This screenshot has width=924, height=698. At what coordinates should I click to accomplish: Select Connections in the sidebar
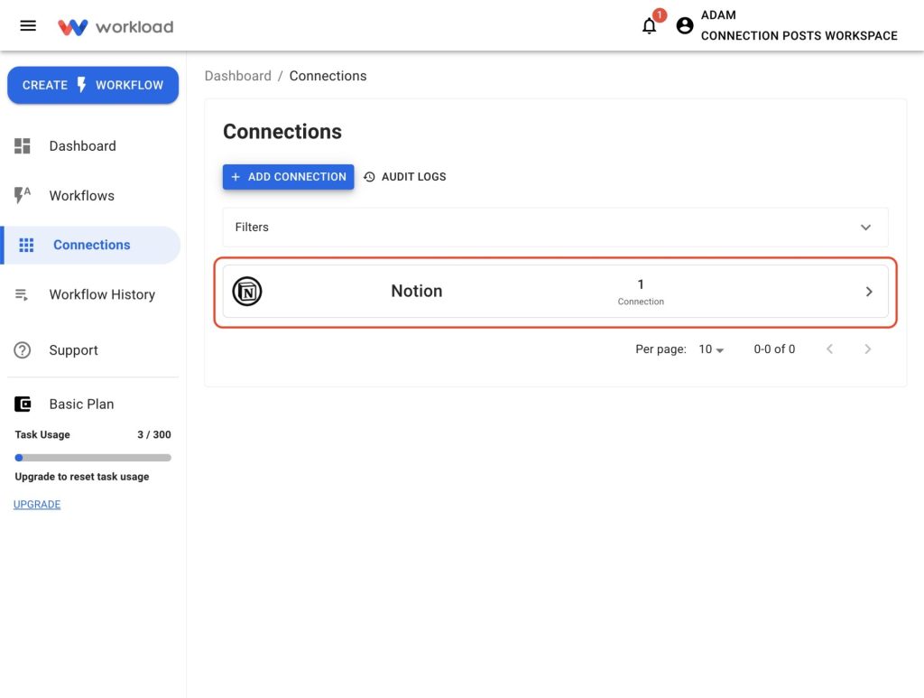click(x=93, y=245)
